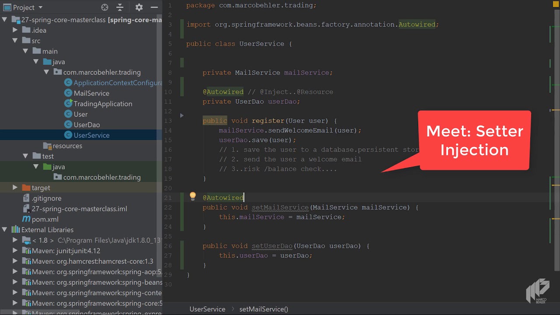This screenshot has width=560, height=315.
Task: Open the Project panel settings gear
Action: [139, 7]
